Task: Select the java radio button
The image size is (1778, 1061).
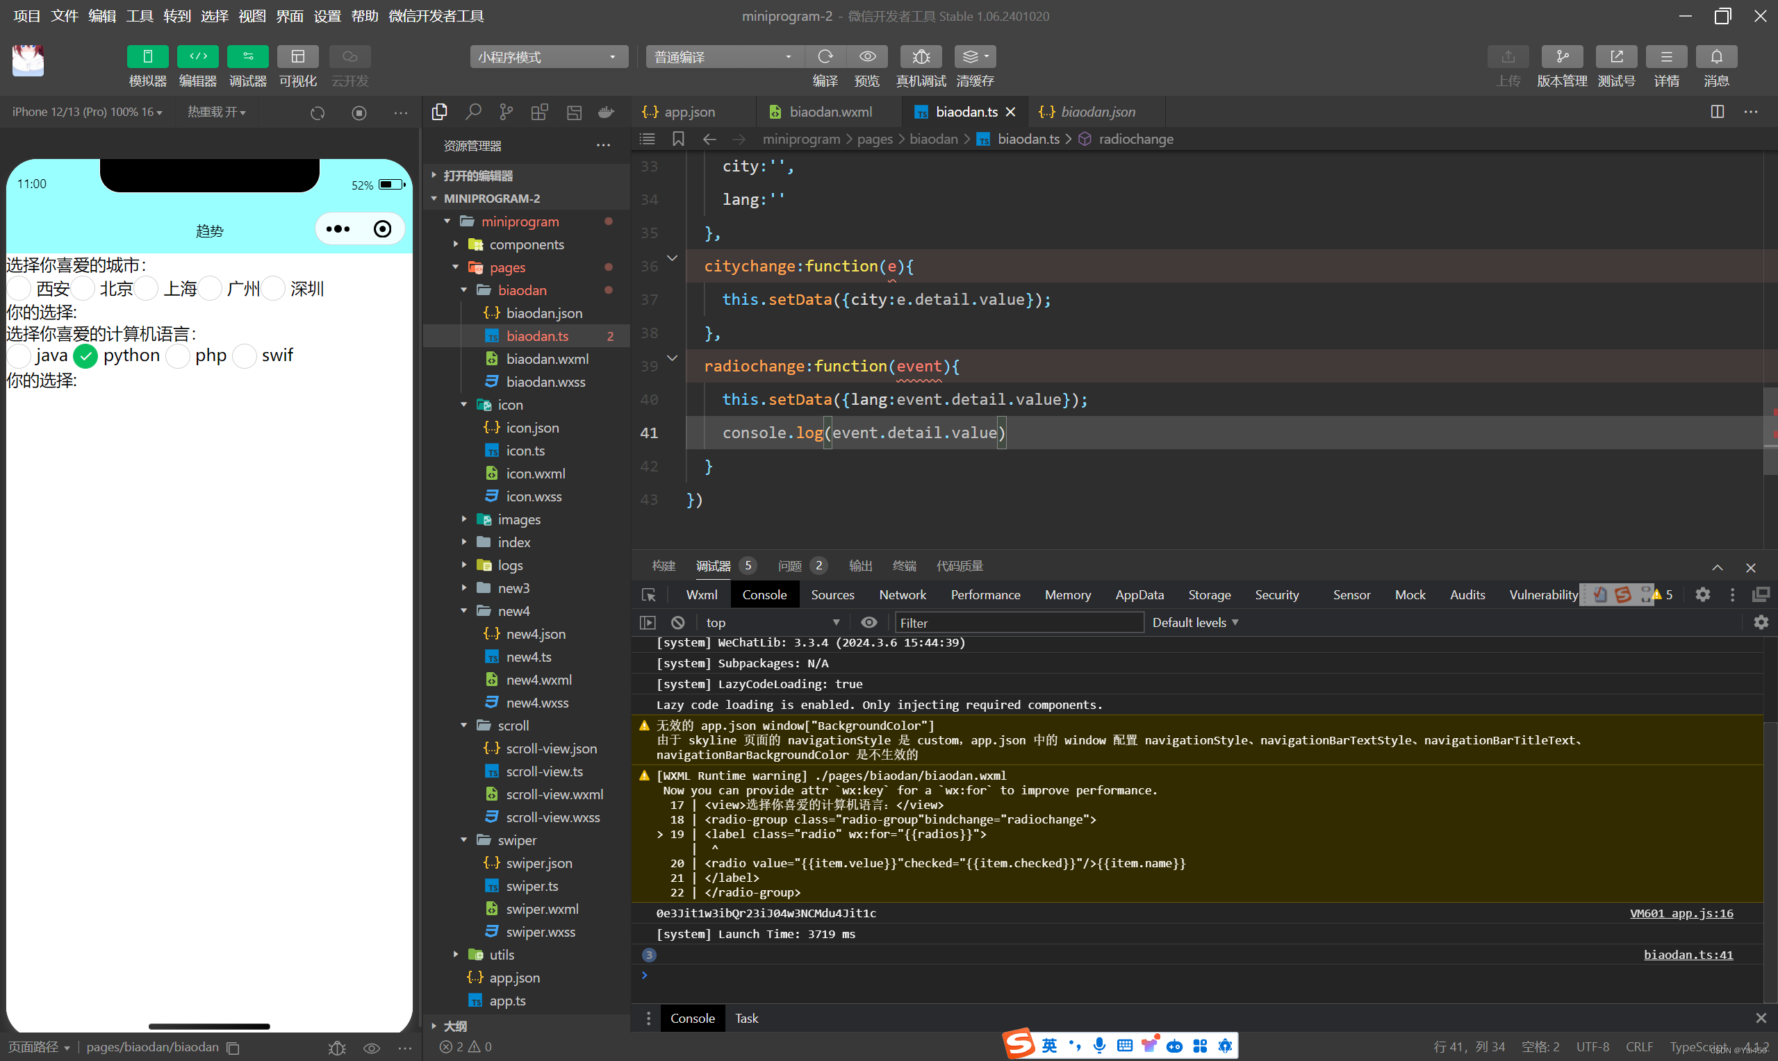Action: pyautogui.click(x=19, y=356)
